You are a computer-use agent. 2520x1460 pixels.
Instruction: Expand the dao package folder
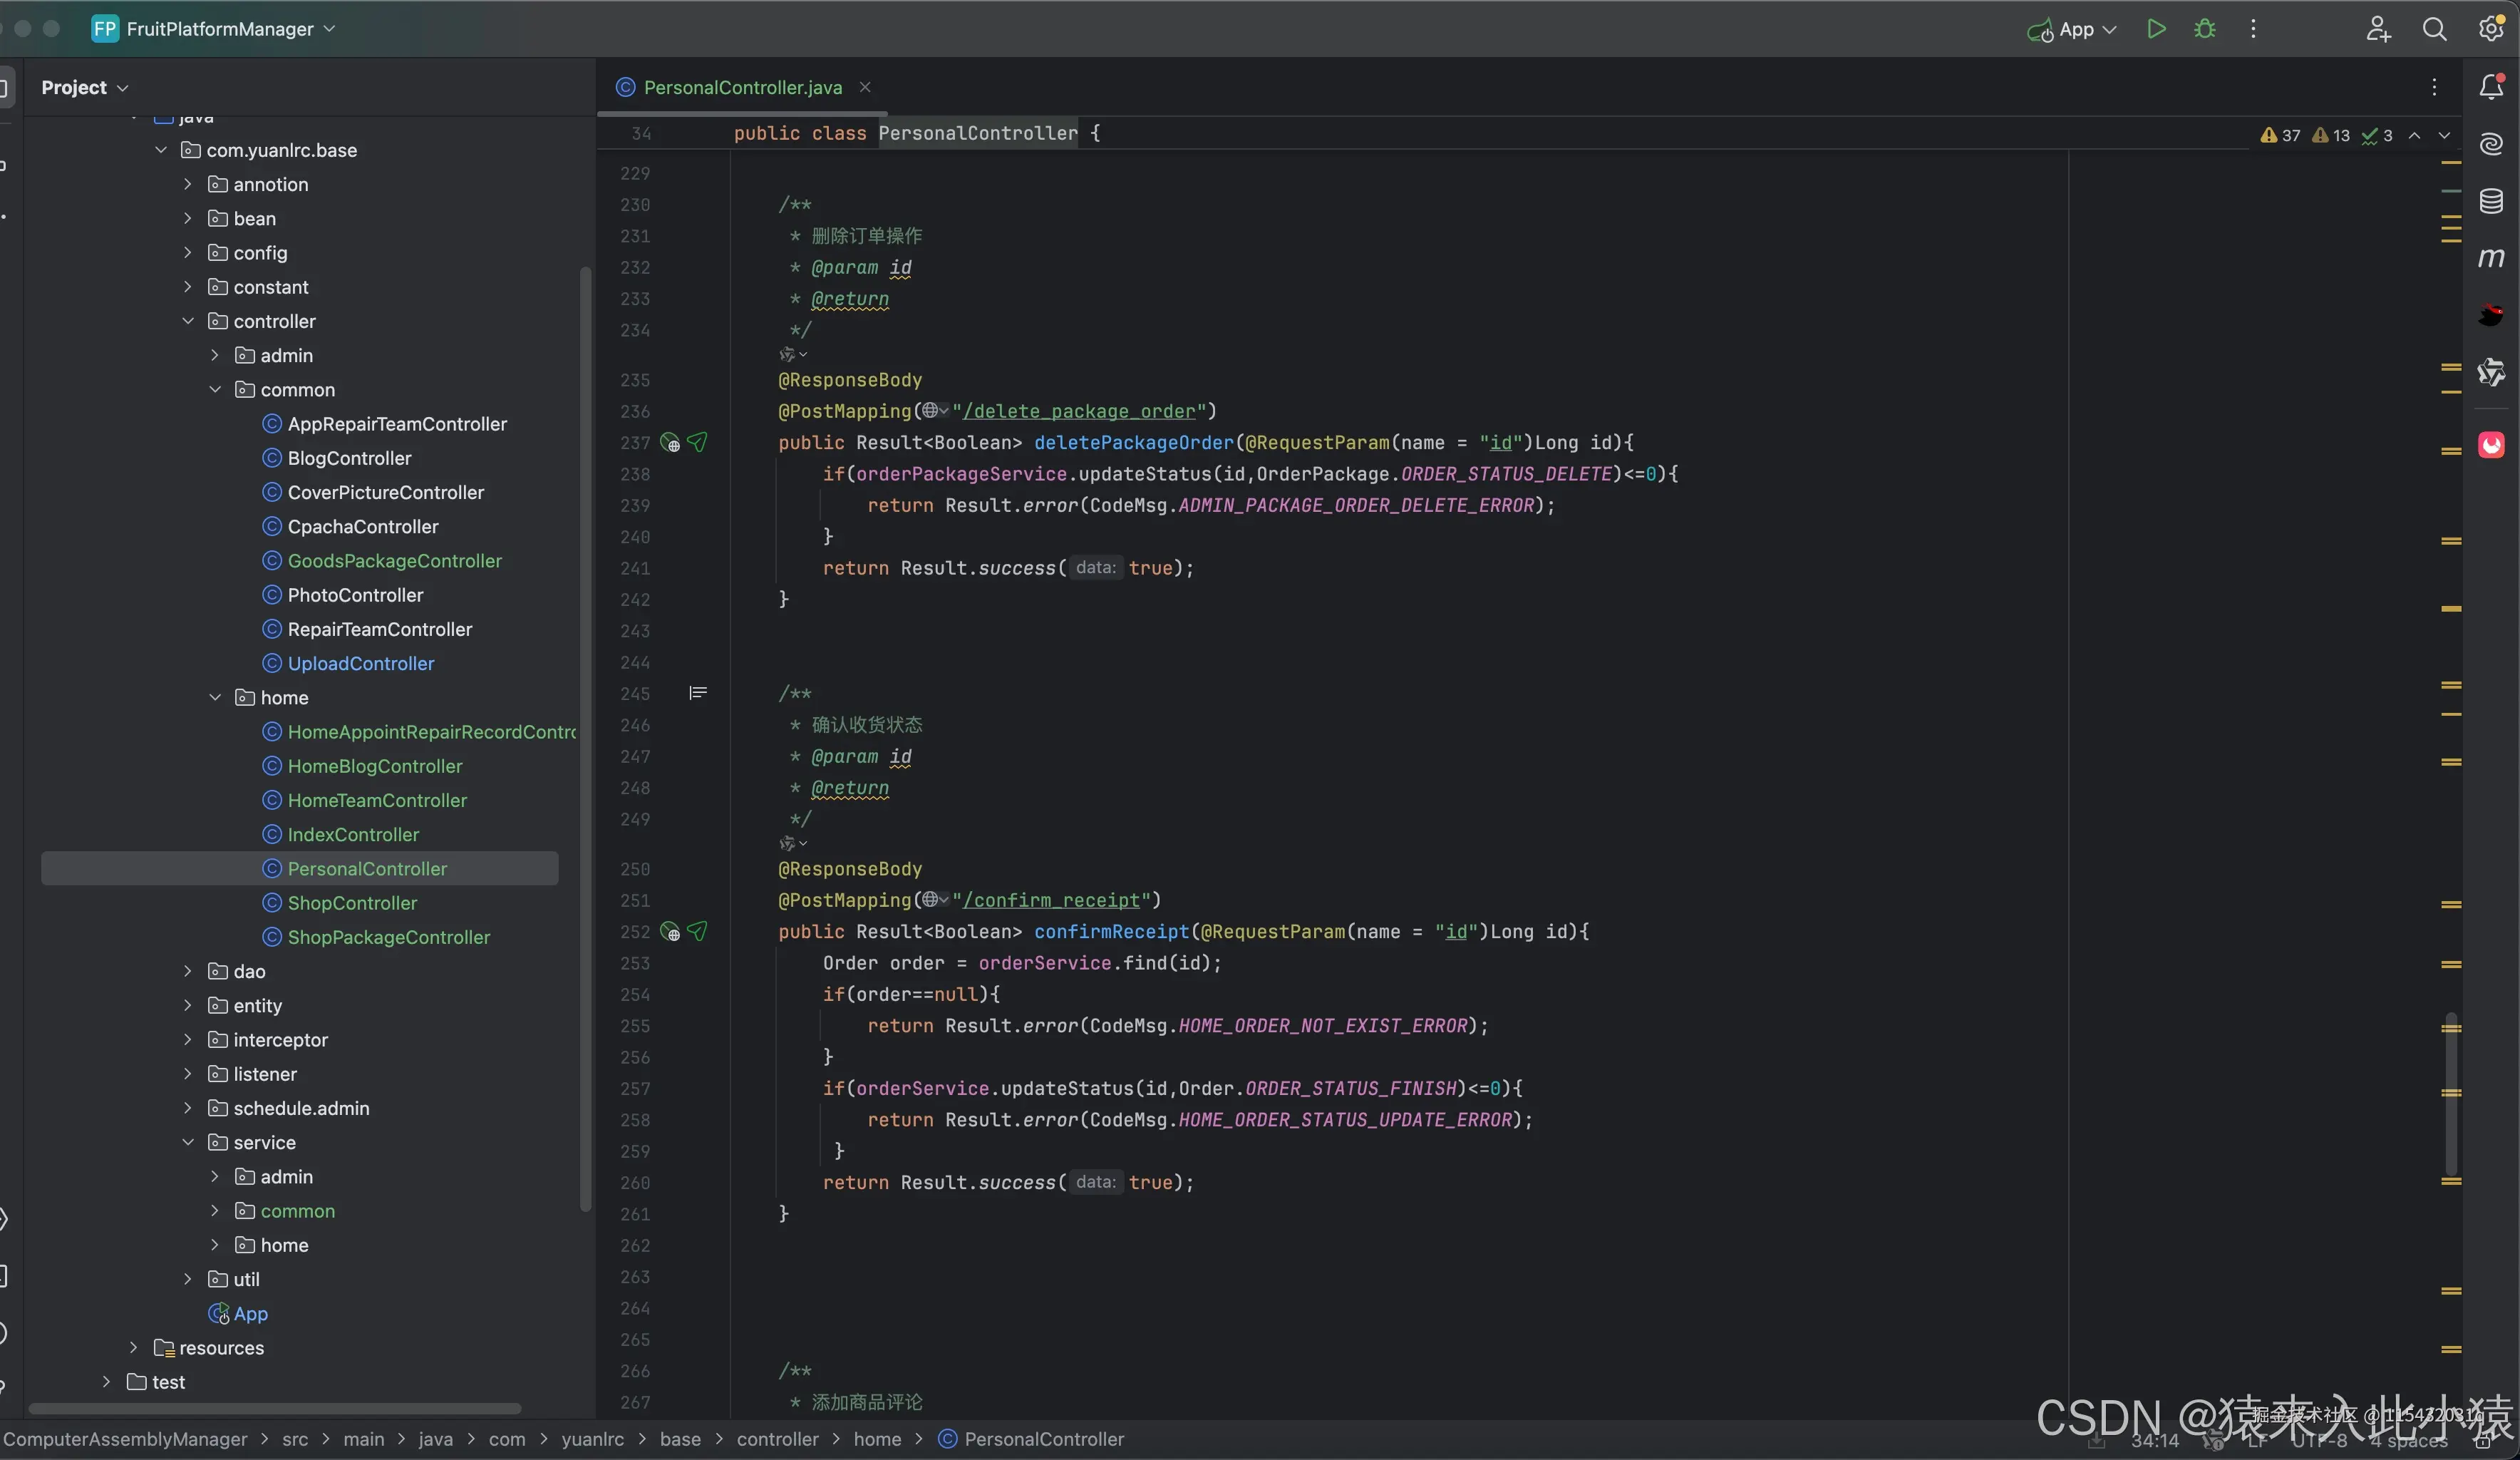point(188,971)
